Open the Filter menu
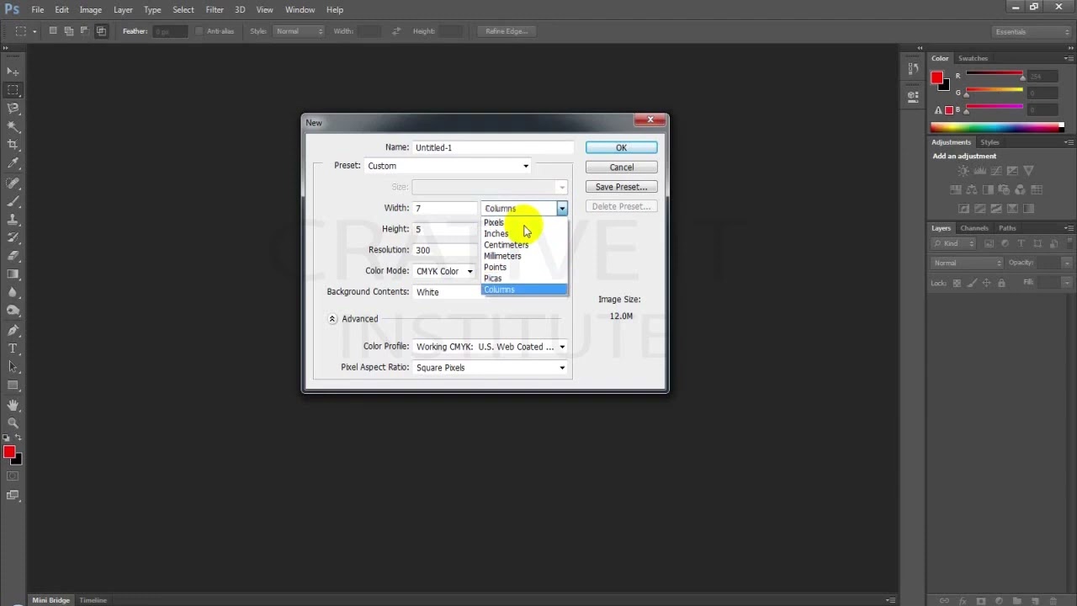This screenshot has width=1077, height=606. [x=215, y=9]
